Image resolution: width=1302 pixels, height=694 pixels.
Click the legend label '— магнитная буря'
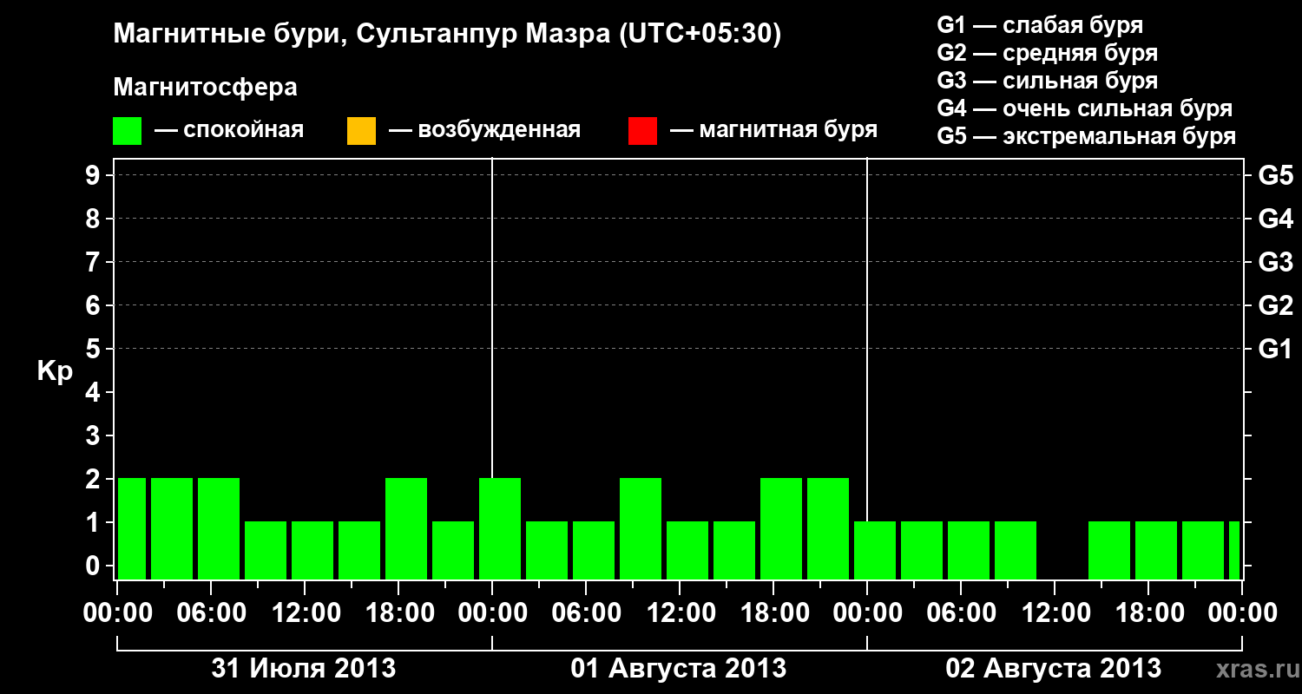[774, 130]
